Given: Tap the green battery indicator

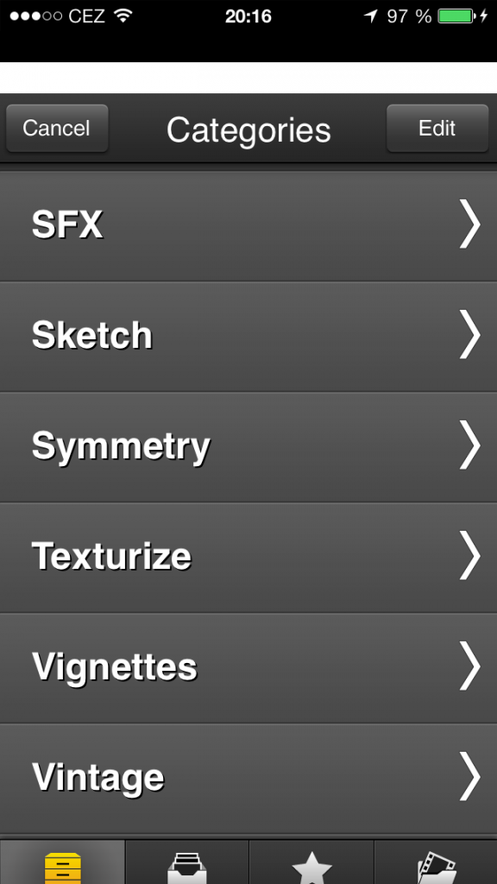Looking at the screenshot, I should pyautogui.click(x=456, y=16).
